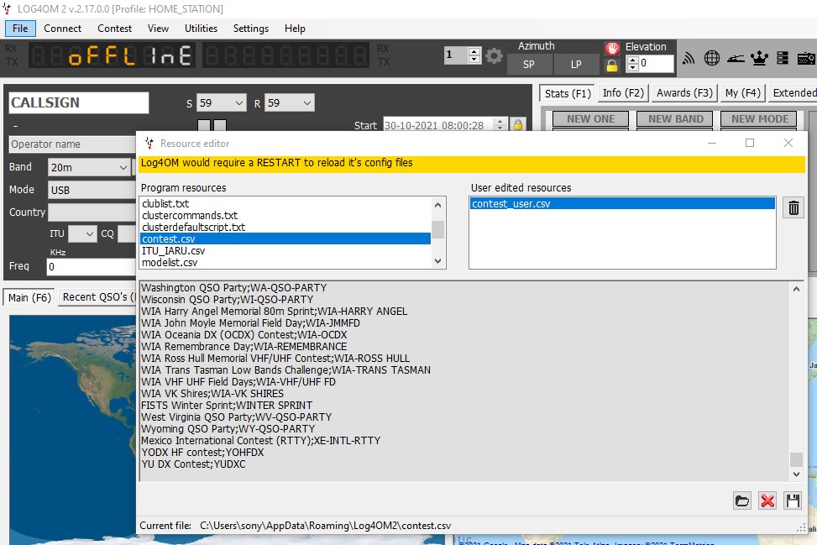Image resolution: width=817 pixels, height=545 pixels.
Task: Open the Mode USB combo box
Action: (x=92, y=190)
